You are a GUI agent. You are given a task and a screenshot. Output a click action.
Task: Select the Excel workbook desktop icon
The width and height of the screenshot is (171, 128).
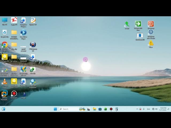tap(33, 71)
